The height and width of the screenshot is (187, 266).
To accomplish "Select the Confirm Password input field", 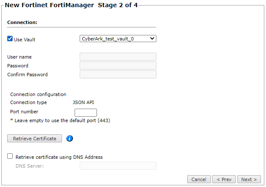I will pyautogui.click(x=118, y=75).
